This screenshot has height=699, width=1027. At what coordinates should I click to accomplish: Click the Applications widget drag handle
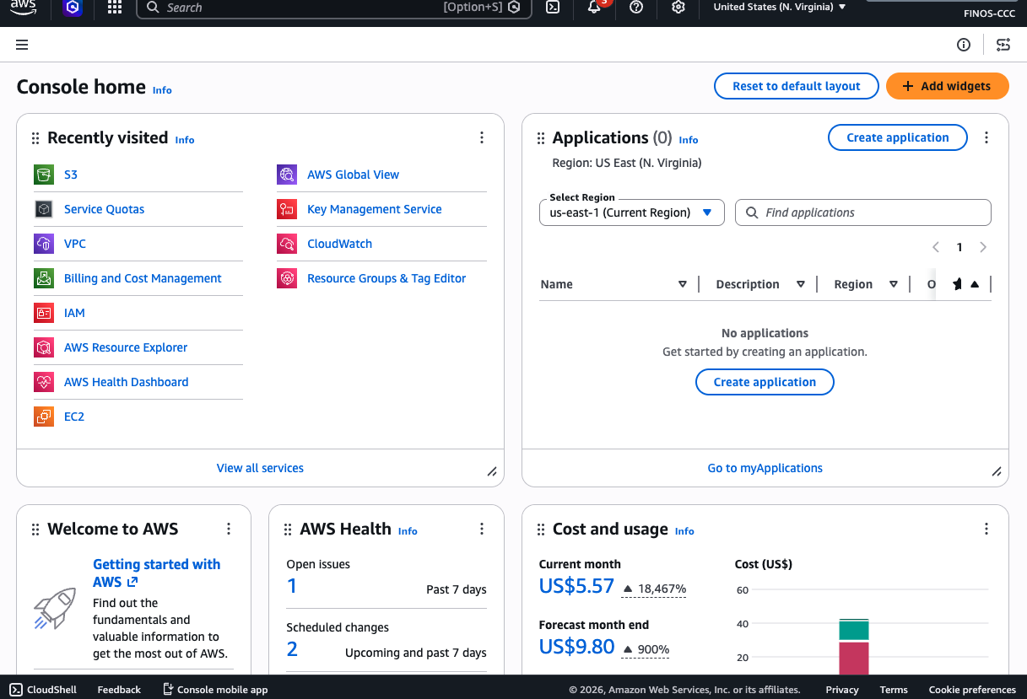point(541,138)
